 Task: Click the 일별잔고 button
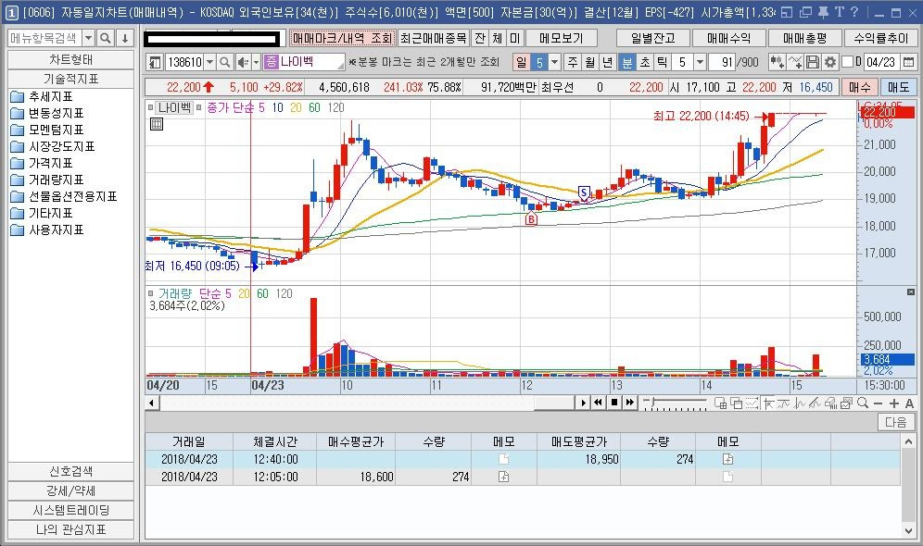(x=652, y=38)
